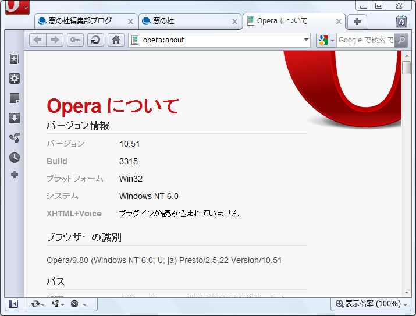416x316 pixels.
Task: Open the Opera Unite status bar menu
Action: pos(58,304)
